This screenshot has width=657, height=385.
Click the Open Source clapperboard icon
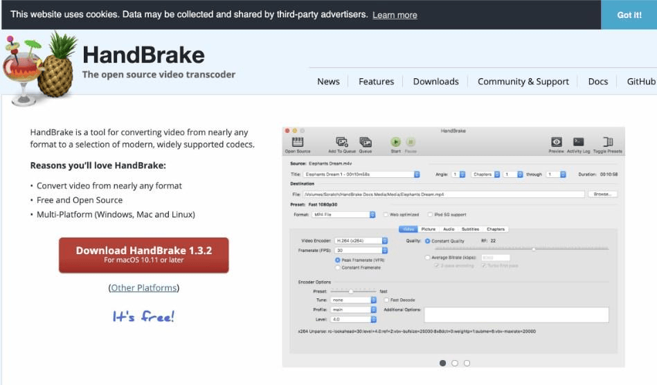pos(298,142)
